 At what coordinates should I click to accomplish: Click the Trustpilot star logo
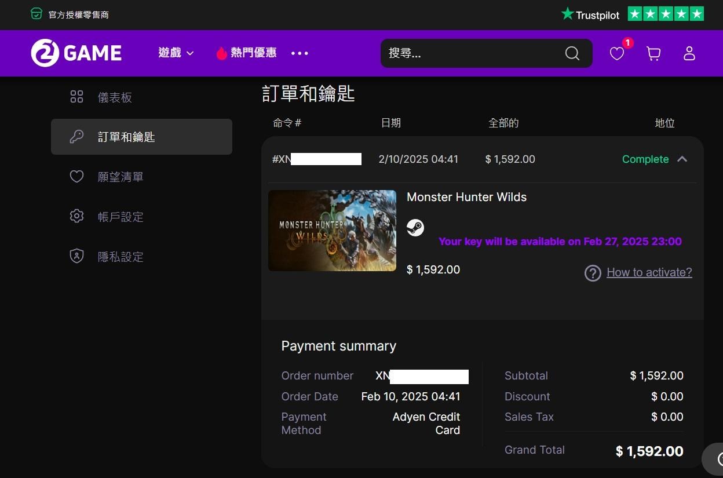[x=567, y=14]
